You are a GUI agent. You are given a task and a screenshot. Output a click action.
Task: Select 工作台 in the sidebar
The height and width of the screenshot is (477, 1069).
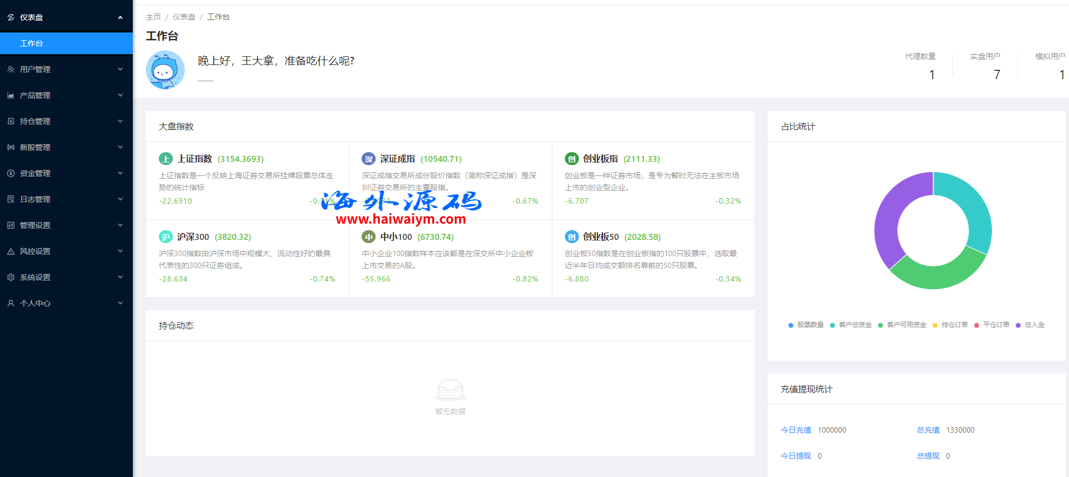coord(31,43)
